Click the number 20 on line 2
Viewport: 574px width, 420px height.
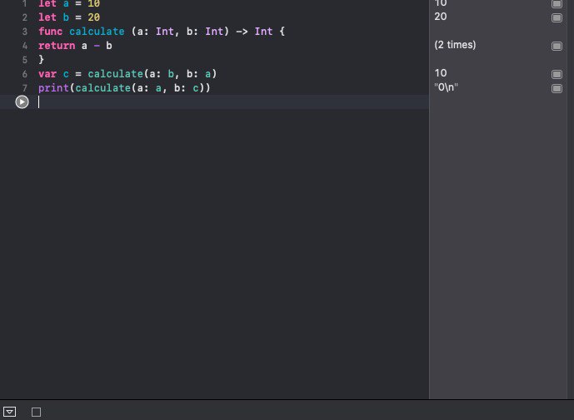pyautogui.click(x=93, y=17)
